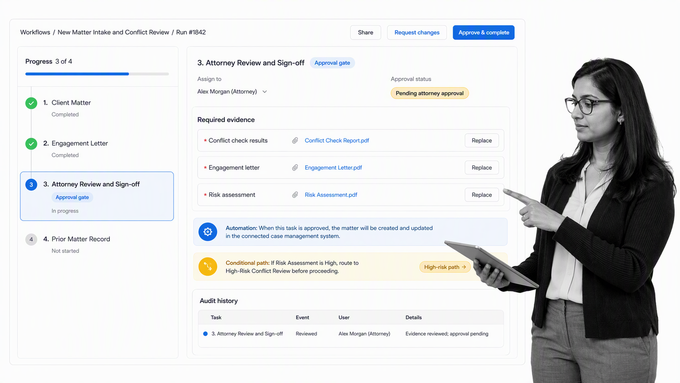
Task: Replace the Engagement Letter file
Action: coord(482,168)
